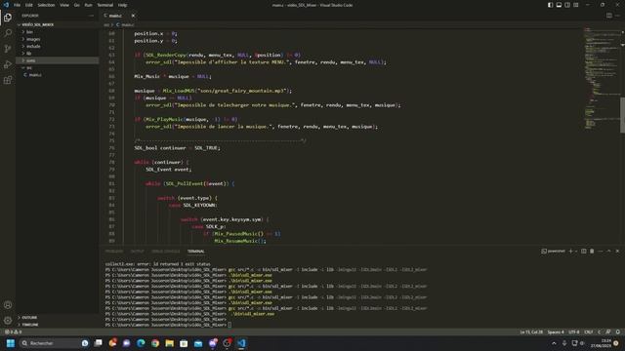The height and width of the screenshot is (351, 625).
Task: Switch to the Debug Console tab
Action: (165, 252)
